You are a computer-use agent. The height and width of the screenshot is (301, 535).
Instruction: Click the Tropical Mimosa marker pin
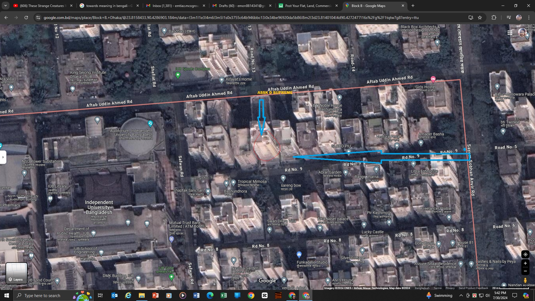[233, 183]
